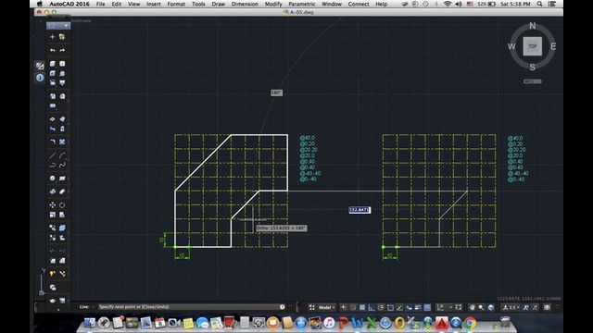Expand the Line command options dropdown
This screenshot has height=333, width=593.
coord(93,307)
